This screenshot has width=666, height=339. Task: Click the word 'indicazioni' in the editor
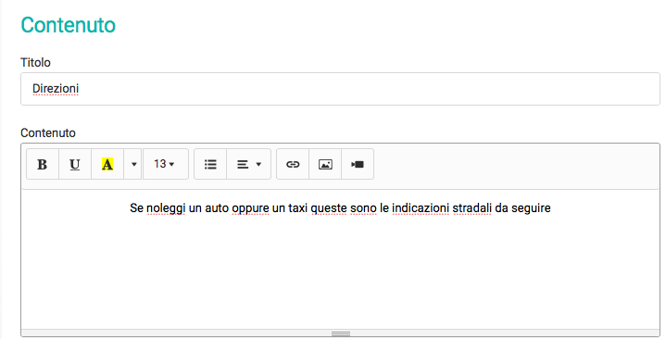point(421,208)
